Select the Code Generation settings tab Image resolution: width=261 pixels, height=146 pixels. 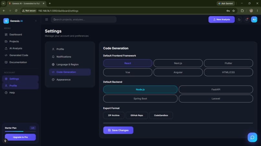click(70, 72)
